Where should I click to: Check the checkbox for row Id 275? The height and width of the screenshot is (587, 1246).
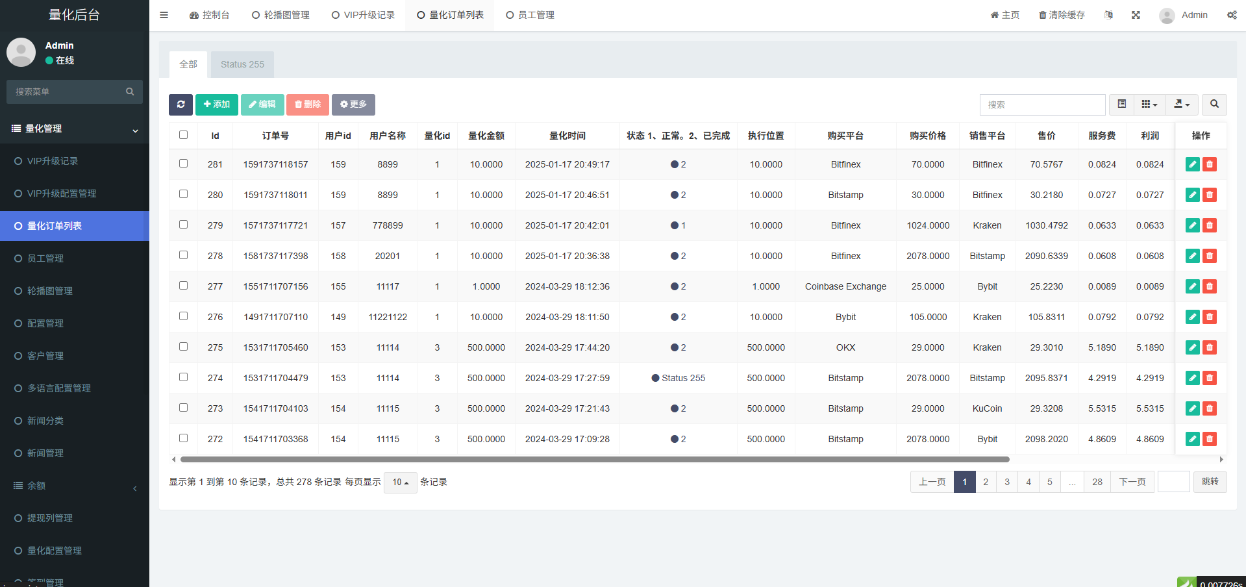coord(184,347)
